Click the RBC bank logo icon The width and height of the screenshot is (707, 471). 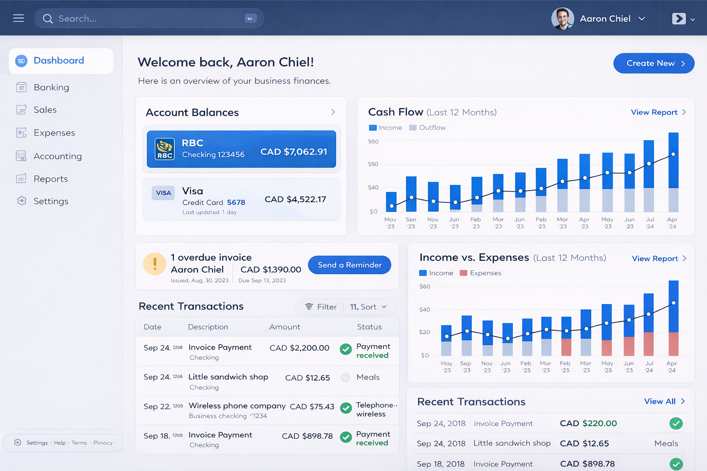[x=165, y=149]
